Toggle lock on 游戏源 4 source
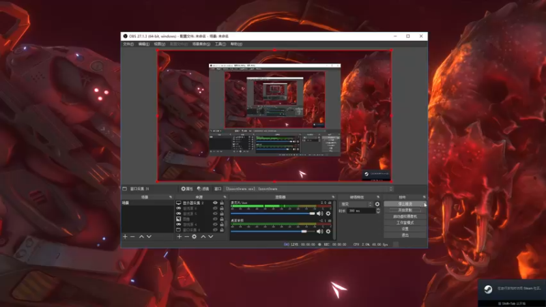Image resolution: width=546 pixels, height=307 pixels. pos(222,224)
